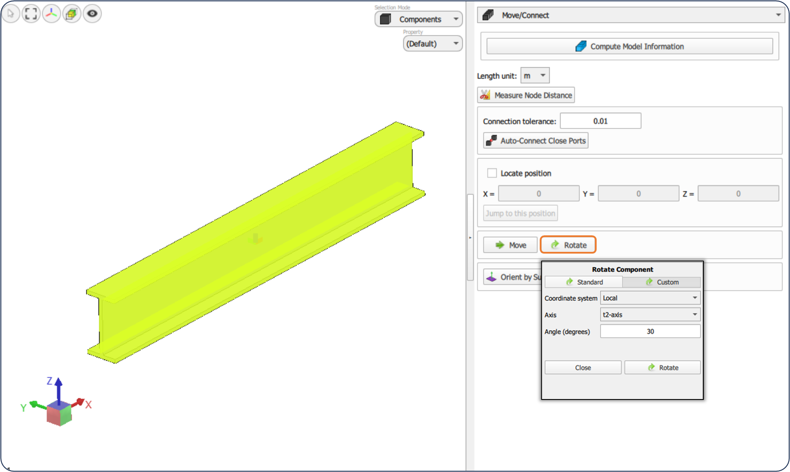Click Compute Model Information button
Image resolution: width=790 pixels, height=472 pixels.
tap(630, 46)
